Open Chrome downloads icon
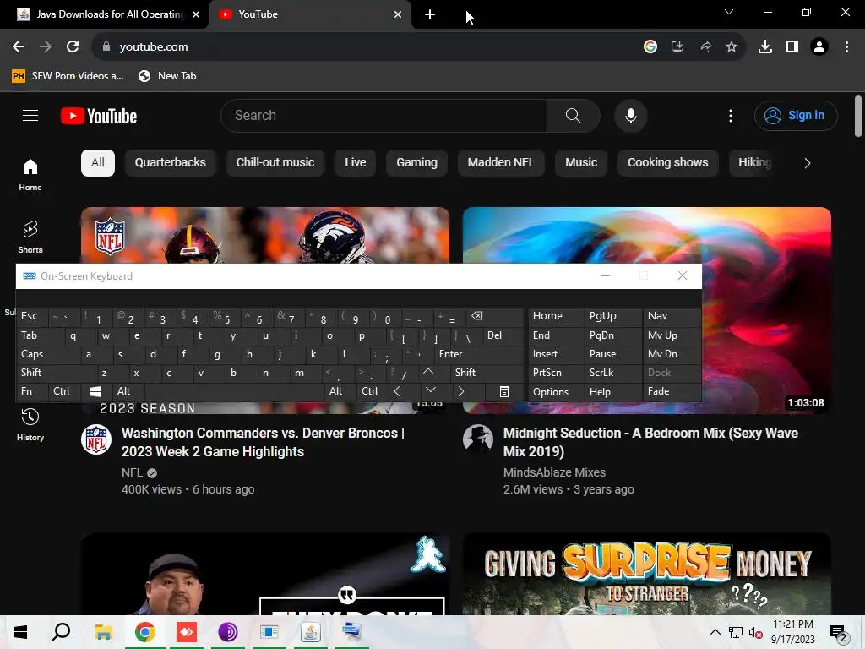 765,47
